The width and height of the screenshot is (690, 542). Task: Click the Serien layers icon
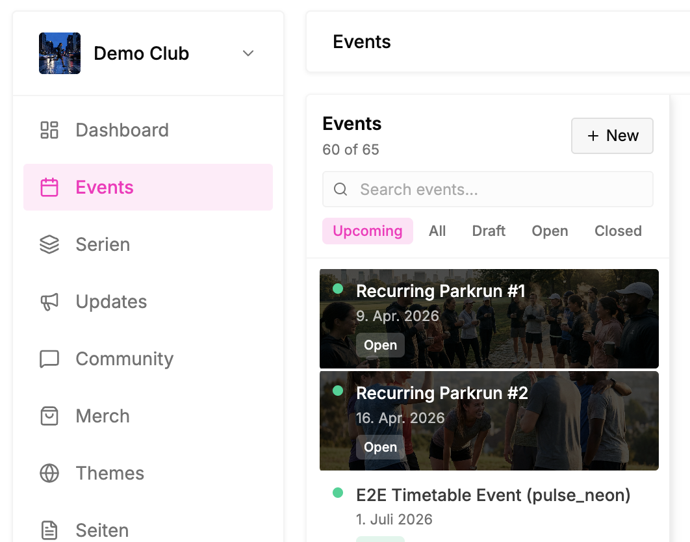coord(49,244)
